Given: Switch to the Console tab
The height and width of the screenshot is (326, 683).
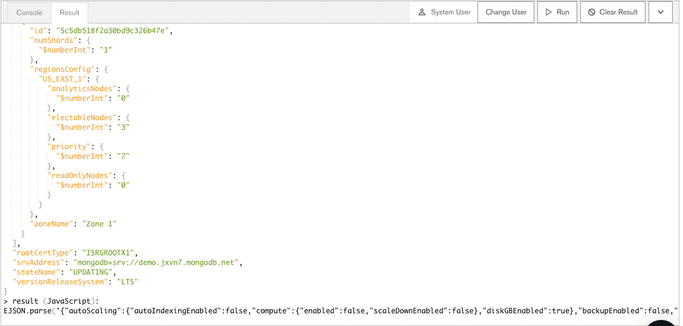Looking at the screenshot, I should coord(29,13).
